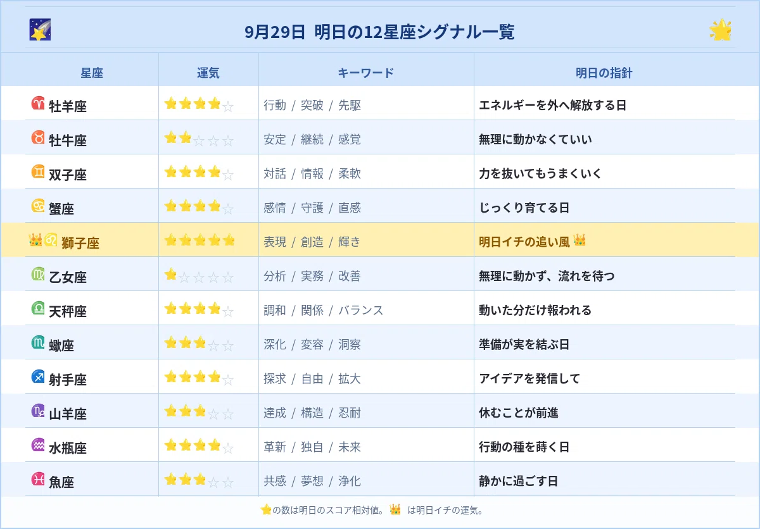760x529 pixels.
Task: Select the 獅子座 sign name
Action: click(x=80, y=243)
